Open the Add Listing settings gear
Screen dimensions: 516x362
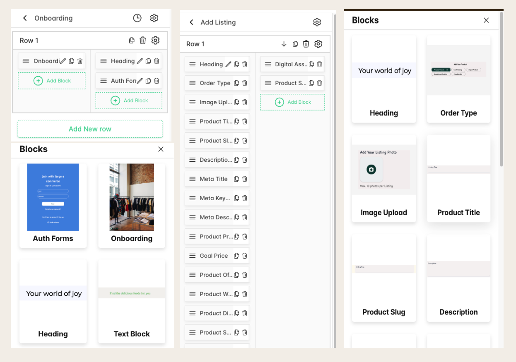[317, 22]
